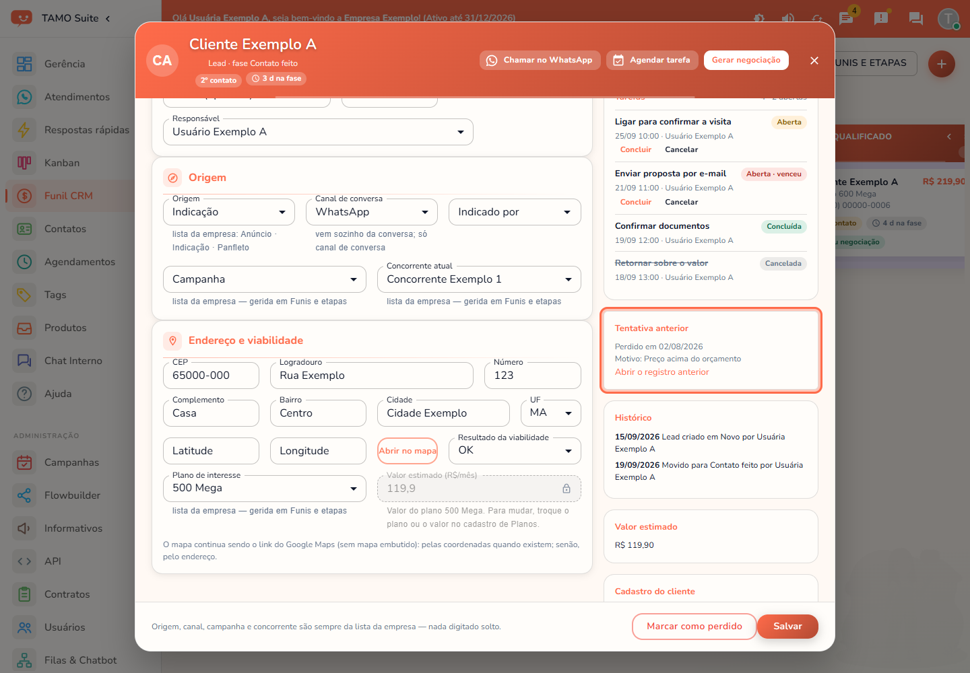Conclude the Ligar para confirmar a visita task
The image size is (970, 673).
coord(636,150)
